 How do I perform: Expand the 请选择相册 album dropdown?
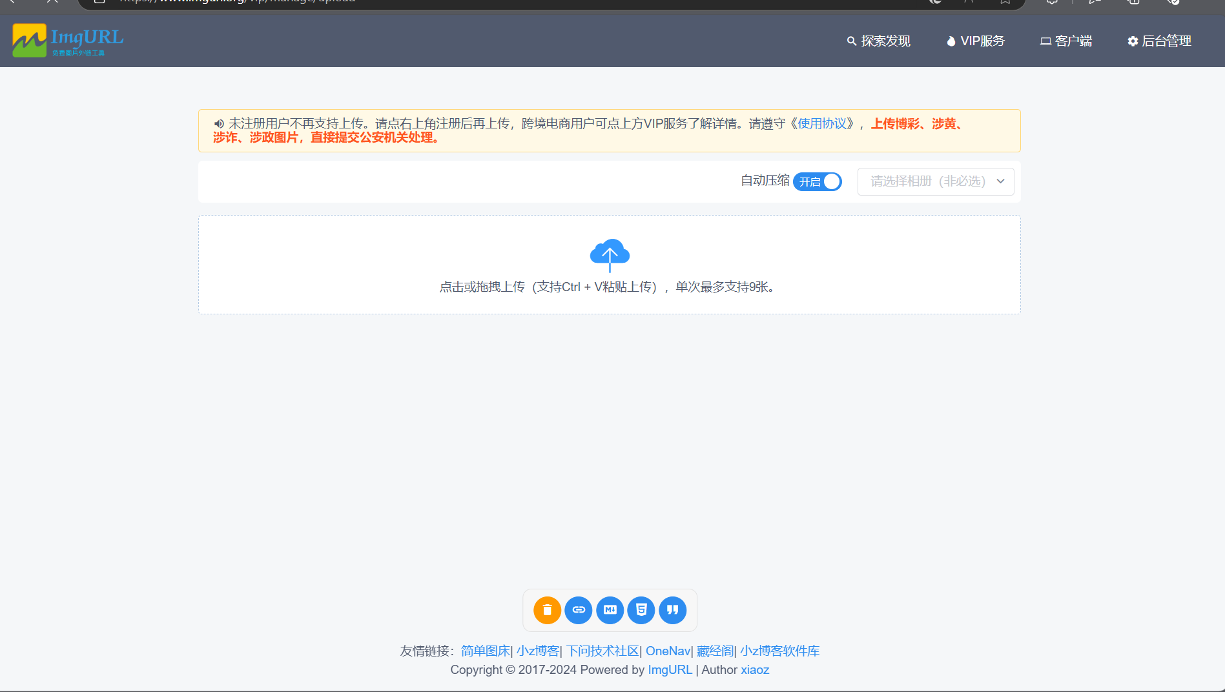tap(936, 181)
